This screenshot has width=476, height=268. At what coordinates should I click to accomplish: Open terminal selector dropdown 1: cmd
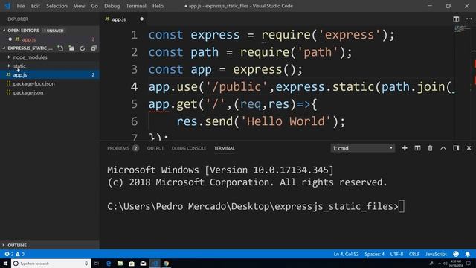point(362,148)
